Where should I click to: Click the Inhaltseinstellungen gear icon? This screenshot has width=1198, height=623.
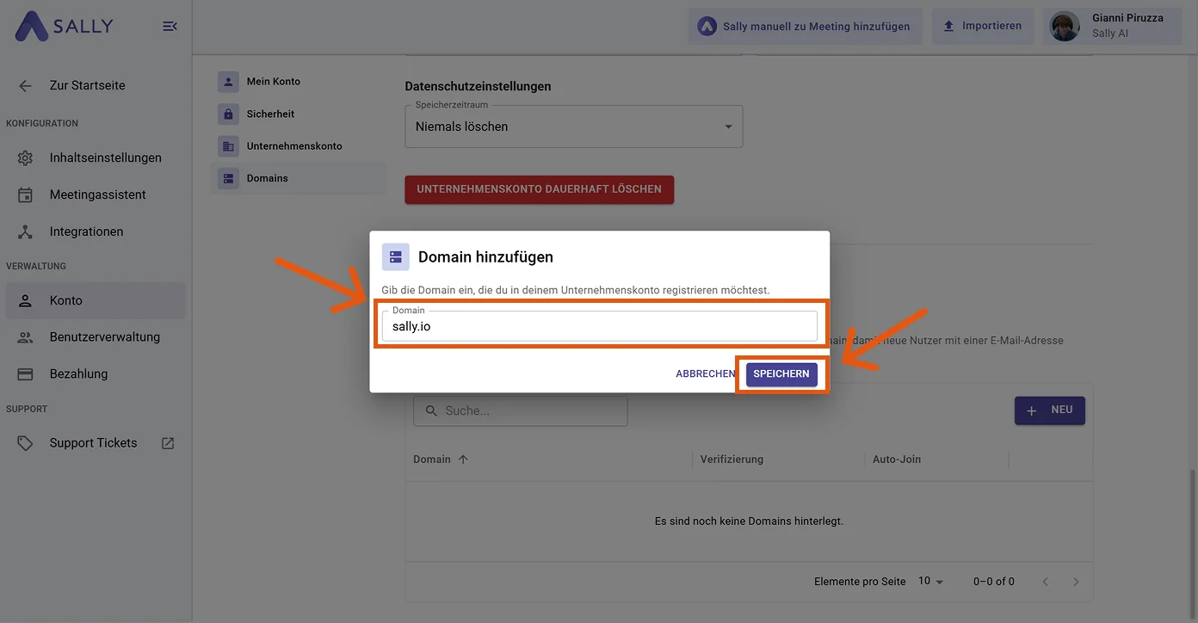(x=25, y=158)
